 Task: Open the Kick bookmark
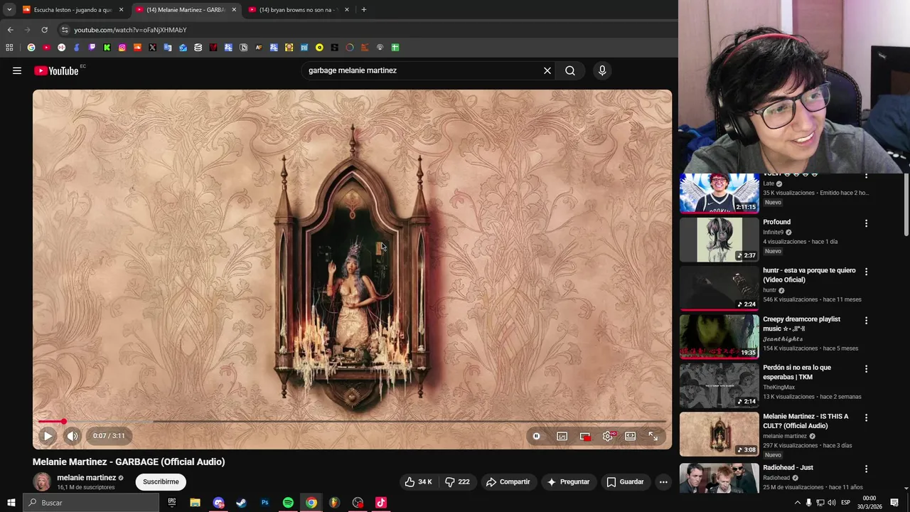coord(107,48)
